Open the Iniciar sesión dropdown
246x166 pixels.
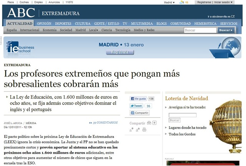tap(223, 2)
